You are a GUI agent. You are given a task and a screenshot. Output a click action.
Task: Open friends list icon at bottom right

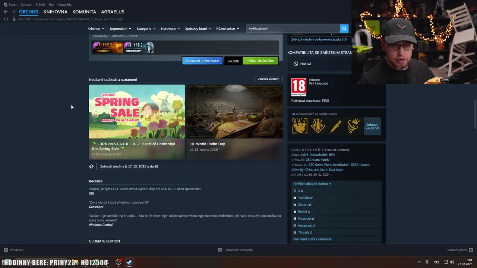(x=471, y=250)
